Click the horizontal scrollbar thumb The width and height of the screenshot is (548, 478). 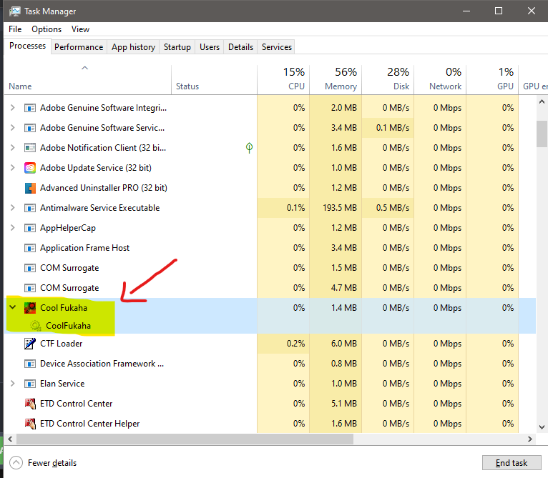point(185,439)
